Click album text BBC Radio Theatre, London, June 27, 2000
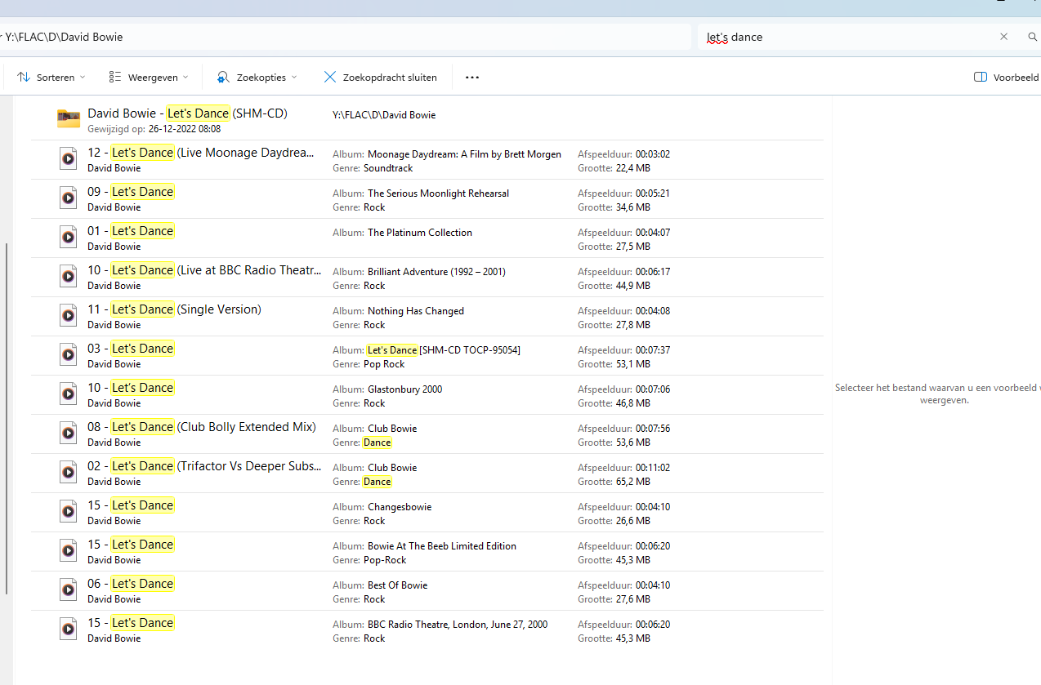Image resolution: width=1041 pixels, height=685 pixels. click(458, 625)
